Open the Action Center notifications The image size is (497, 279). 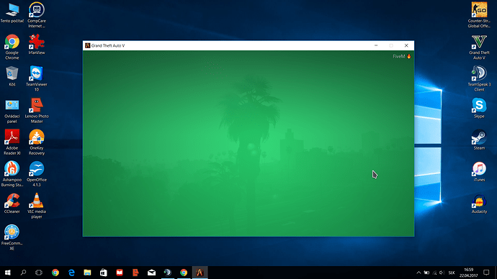(x=486, y=273)
